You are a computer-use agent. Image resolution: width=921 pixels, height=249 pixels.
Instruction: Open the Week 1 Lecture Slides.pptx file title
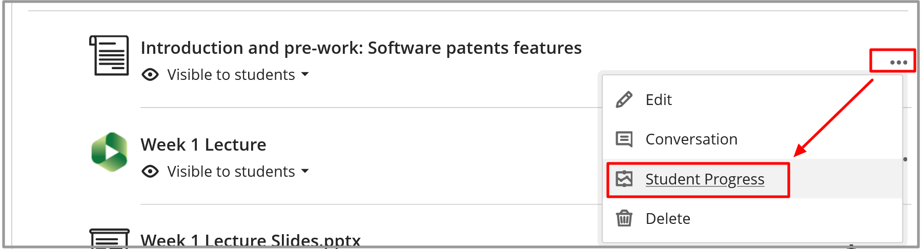[251, 240]
